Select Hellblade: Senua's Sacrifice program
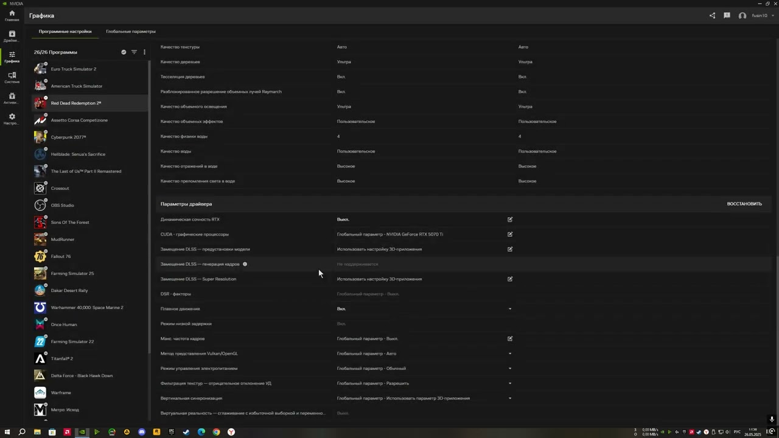The image size is (779, 438). click(90, 155)
